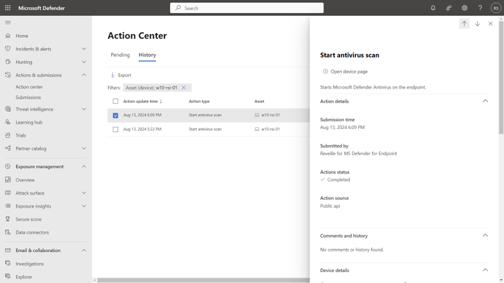Viewport: 504px width, 283px height.
Task: Click the Home icon in sidebar
Action: 8,36
